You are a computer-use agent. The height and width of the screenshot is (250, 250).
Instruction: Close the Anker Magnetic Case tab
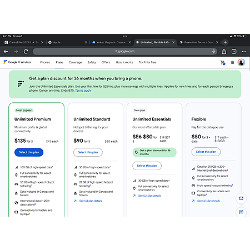point(130,42)
